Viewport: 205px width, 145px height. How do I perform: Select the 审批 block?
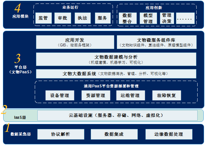point(63,18)
